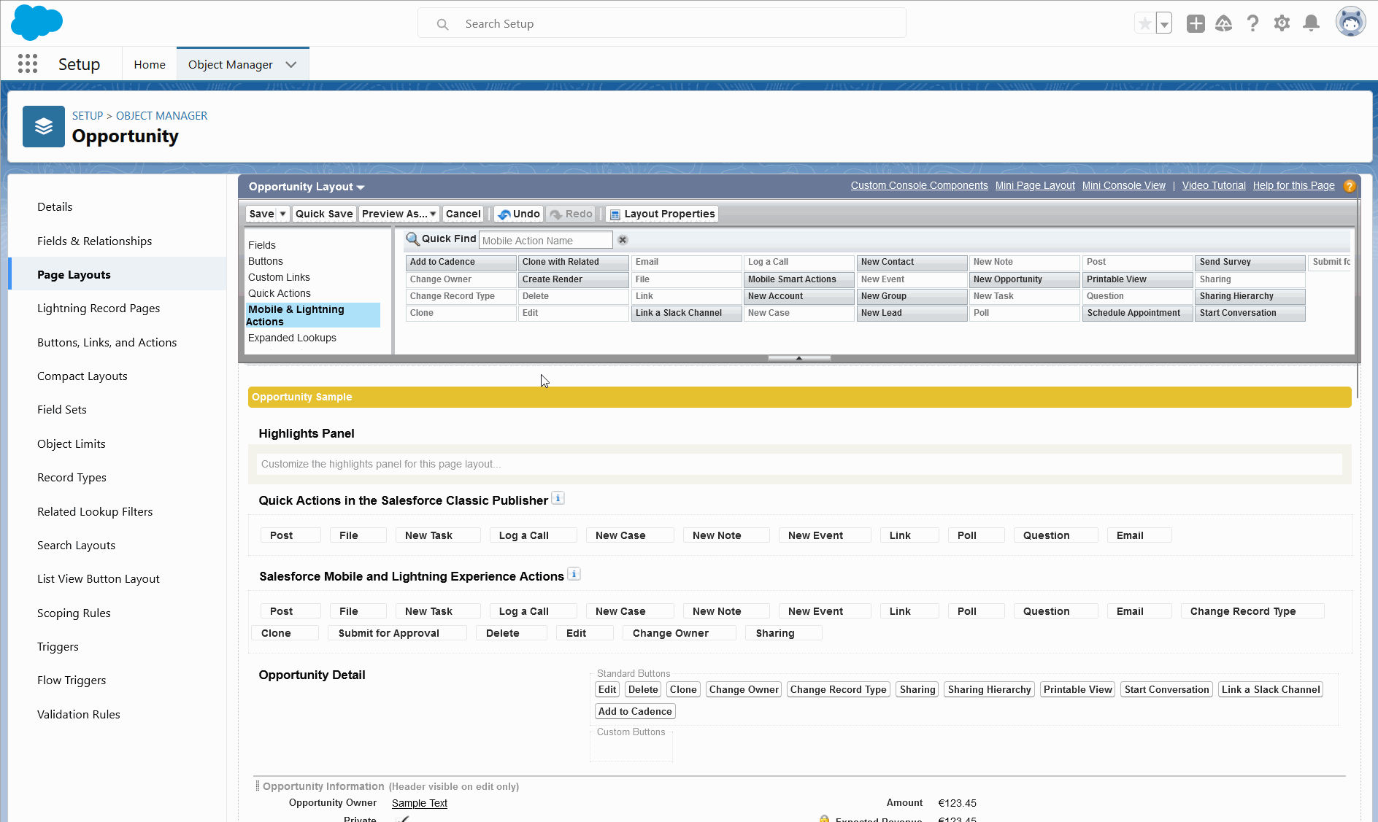Screen dimensions: 1378x822
Task: View the Notifications bell
Action: (1312, 23)
